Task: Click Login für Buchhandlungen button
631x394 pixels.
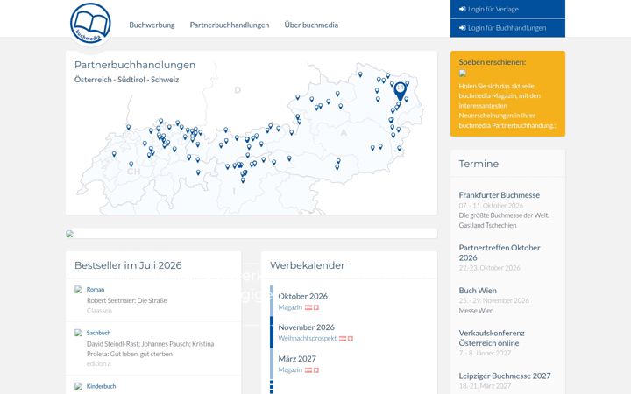Action: coord(507,28)
